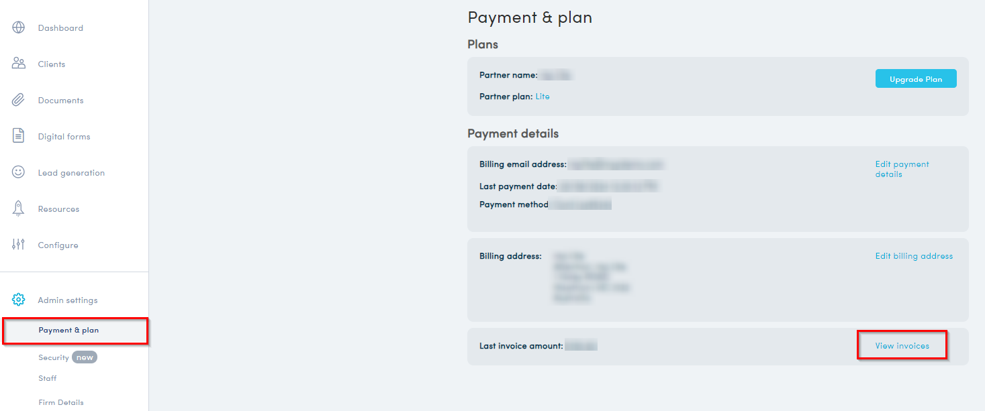Click the new badge beside Security
The width and height of the screenshot is (985, 411).
[x=85, y=358]
